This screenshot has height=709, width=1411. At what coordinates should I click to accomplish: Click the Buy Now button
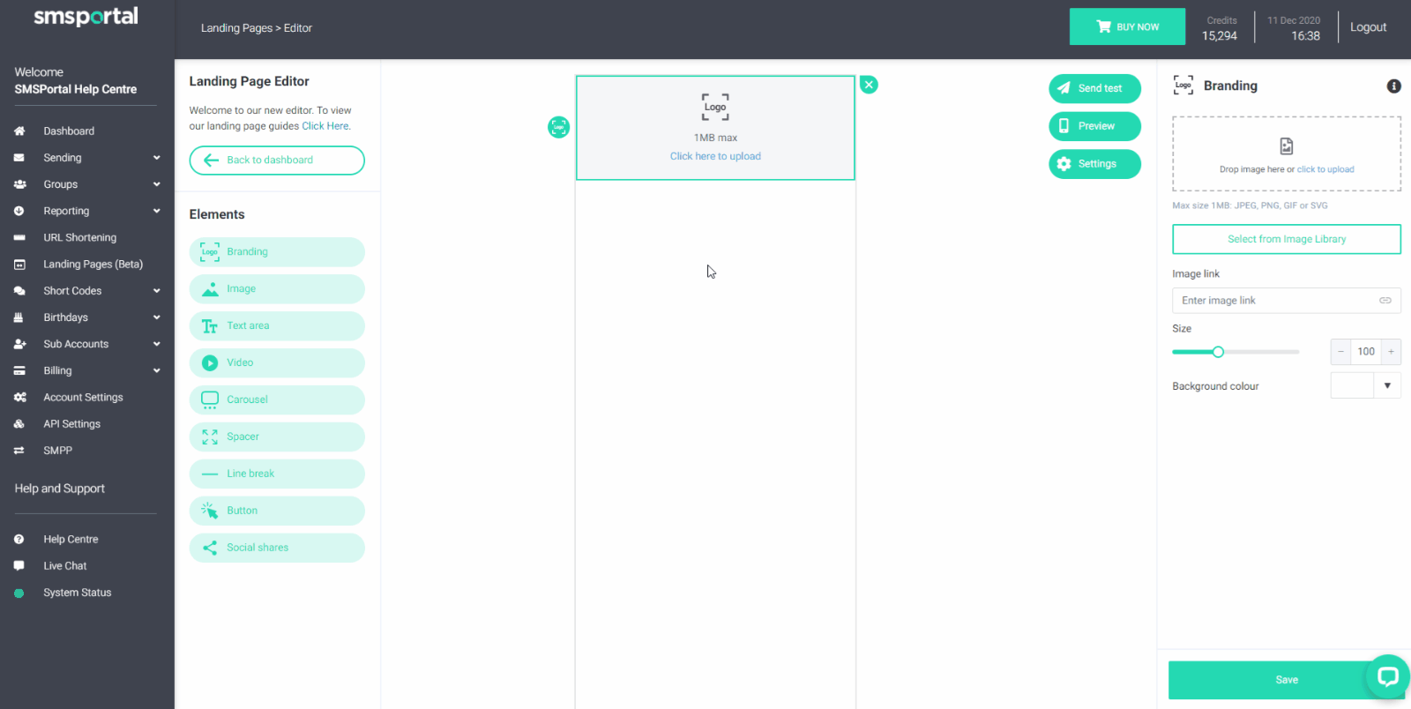coord(1128,27)
